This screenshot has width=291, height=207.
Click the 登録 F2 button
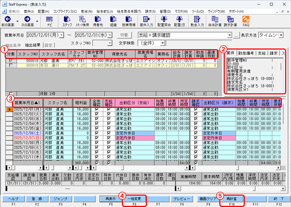(37, 199)
